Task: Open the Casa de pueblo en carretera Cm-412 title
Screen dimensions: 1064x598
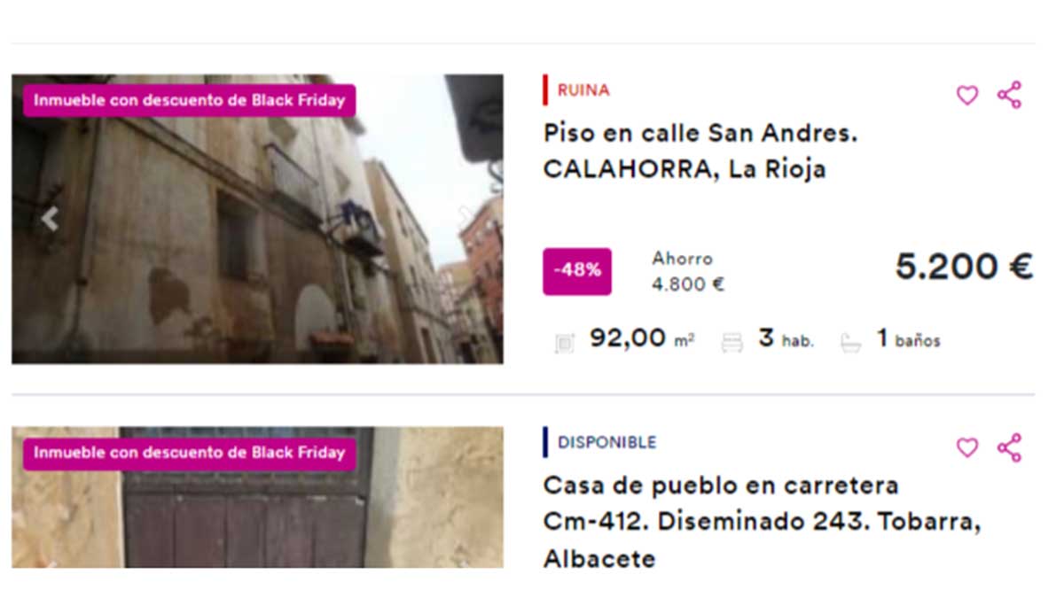Action: tap(763, 523)
